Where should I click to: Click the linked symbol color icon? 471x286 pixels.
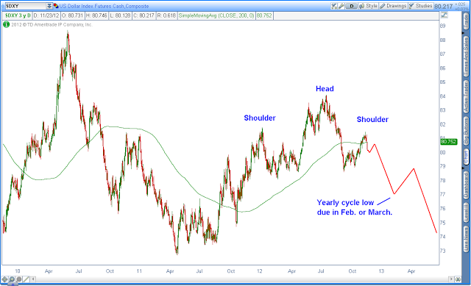click(x=56, y=6)
